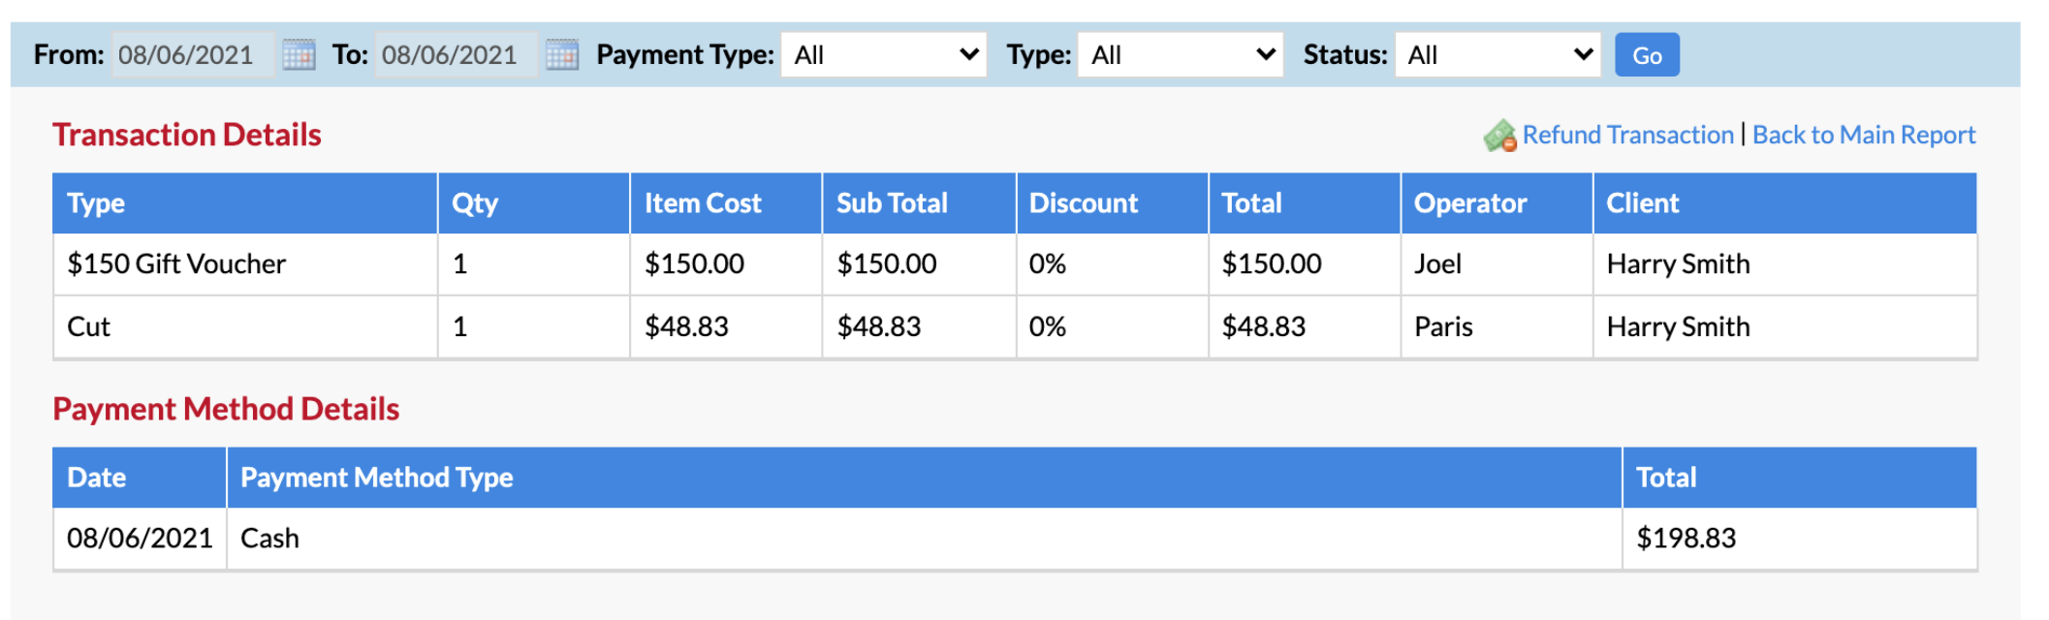Click the Date column header
This screenshot has width=2049, height=620.
coord(140,478)
